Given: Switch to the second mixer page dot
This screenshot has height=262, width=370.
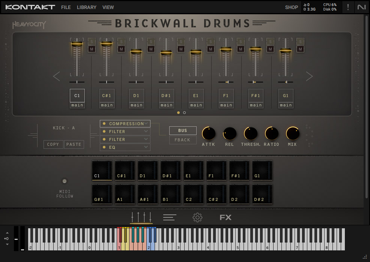Looking at the screenshot, I should pos(184,112).
